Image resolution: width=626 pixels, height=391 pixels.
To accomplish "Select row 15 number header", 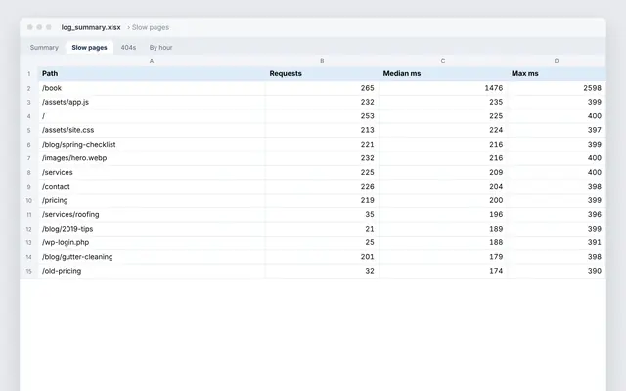I will click(x=28, y=271).
